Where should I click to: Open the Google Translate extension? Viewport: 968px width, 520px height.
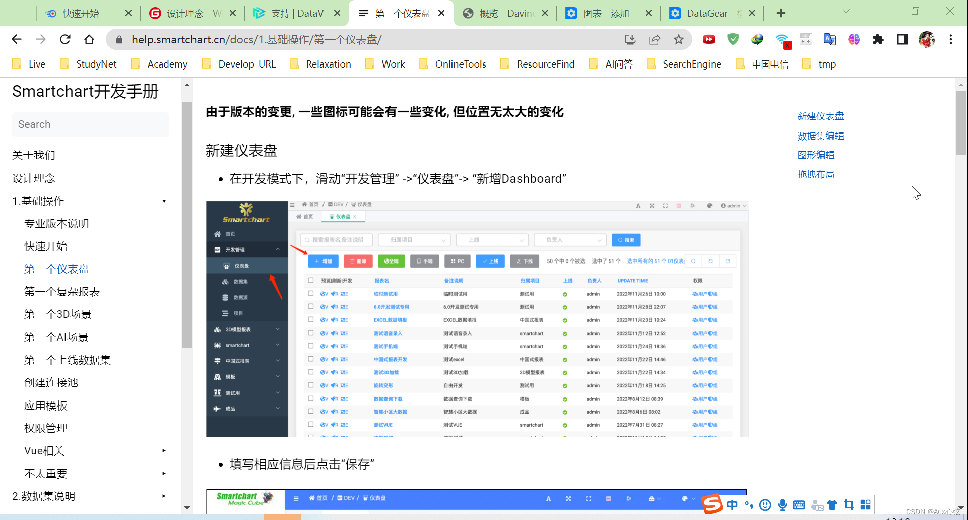coord(829,39)
